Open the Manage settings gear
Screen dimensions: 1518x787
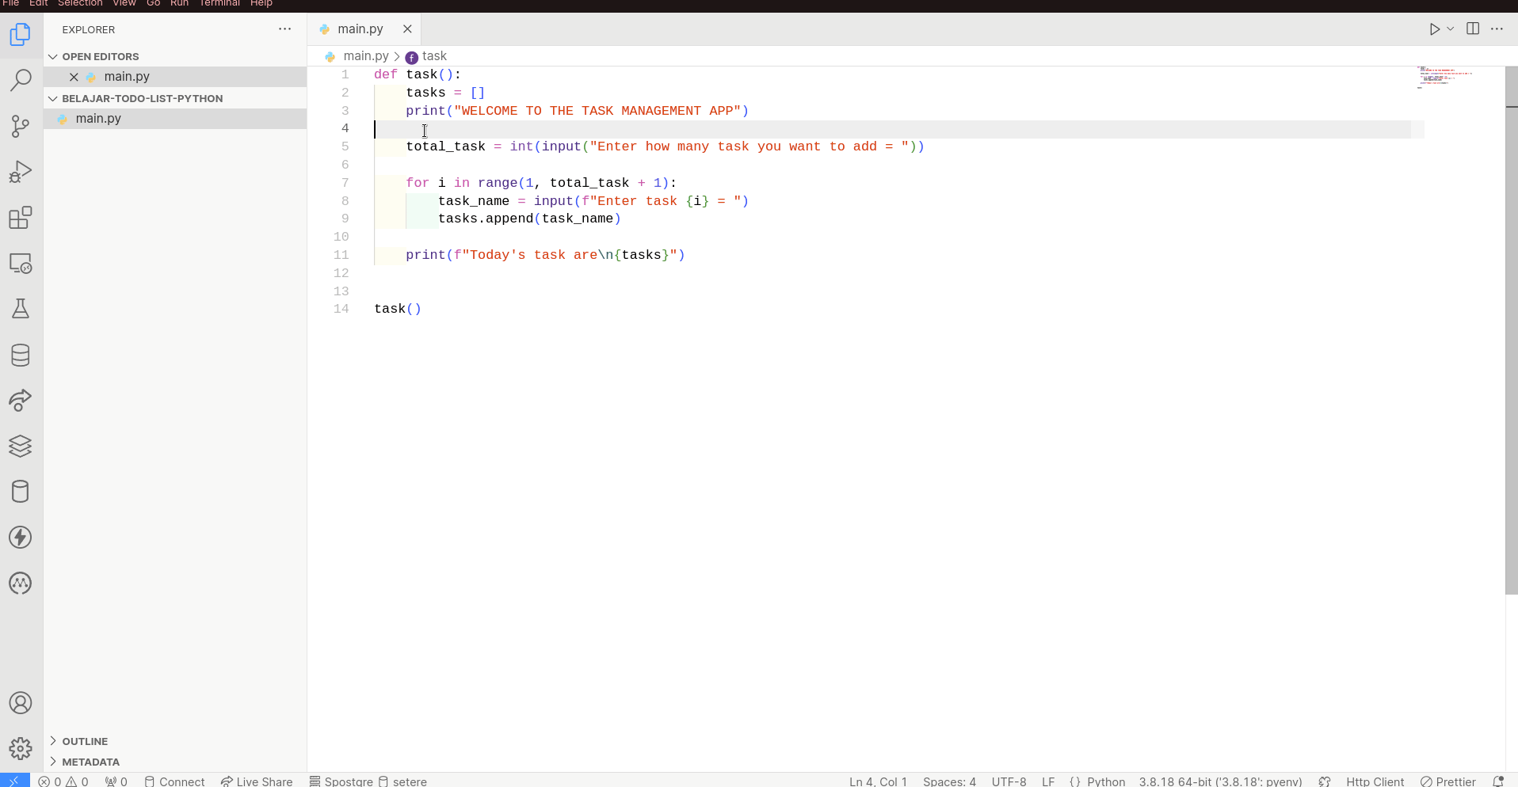(x=21, y=749)
